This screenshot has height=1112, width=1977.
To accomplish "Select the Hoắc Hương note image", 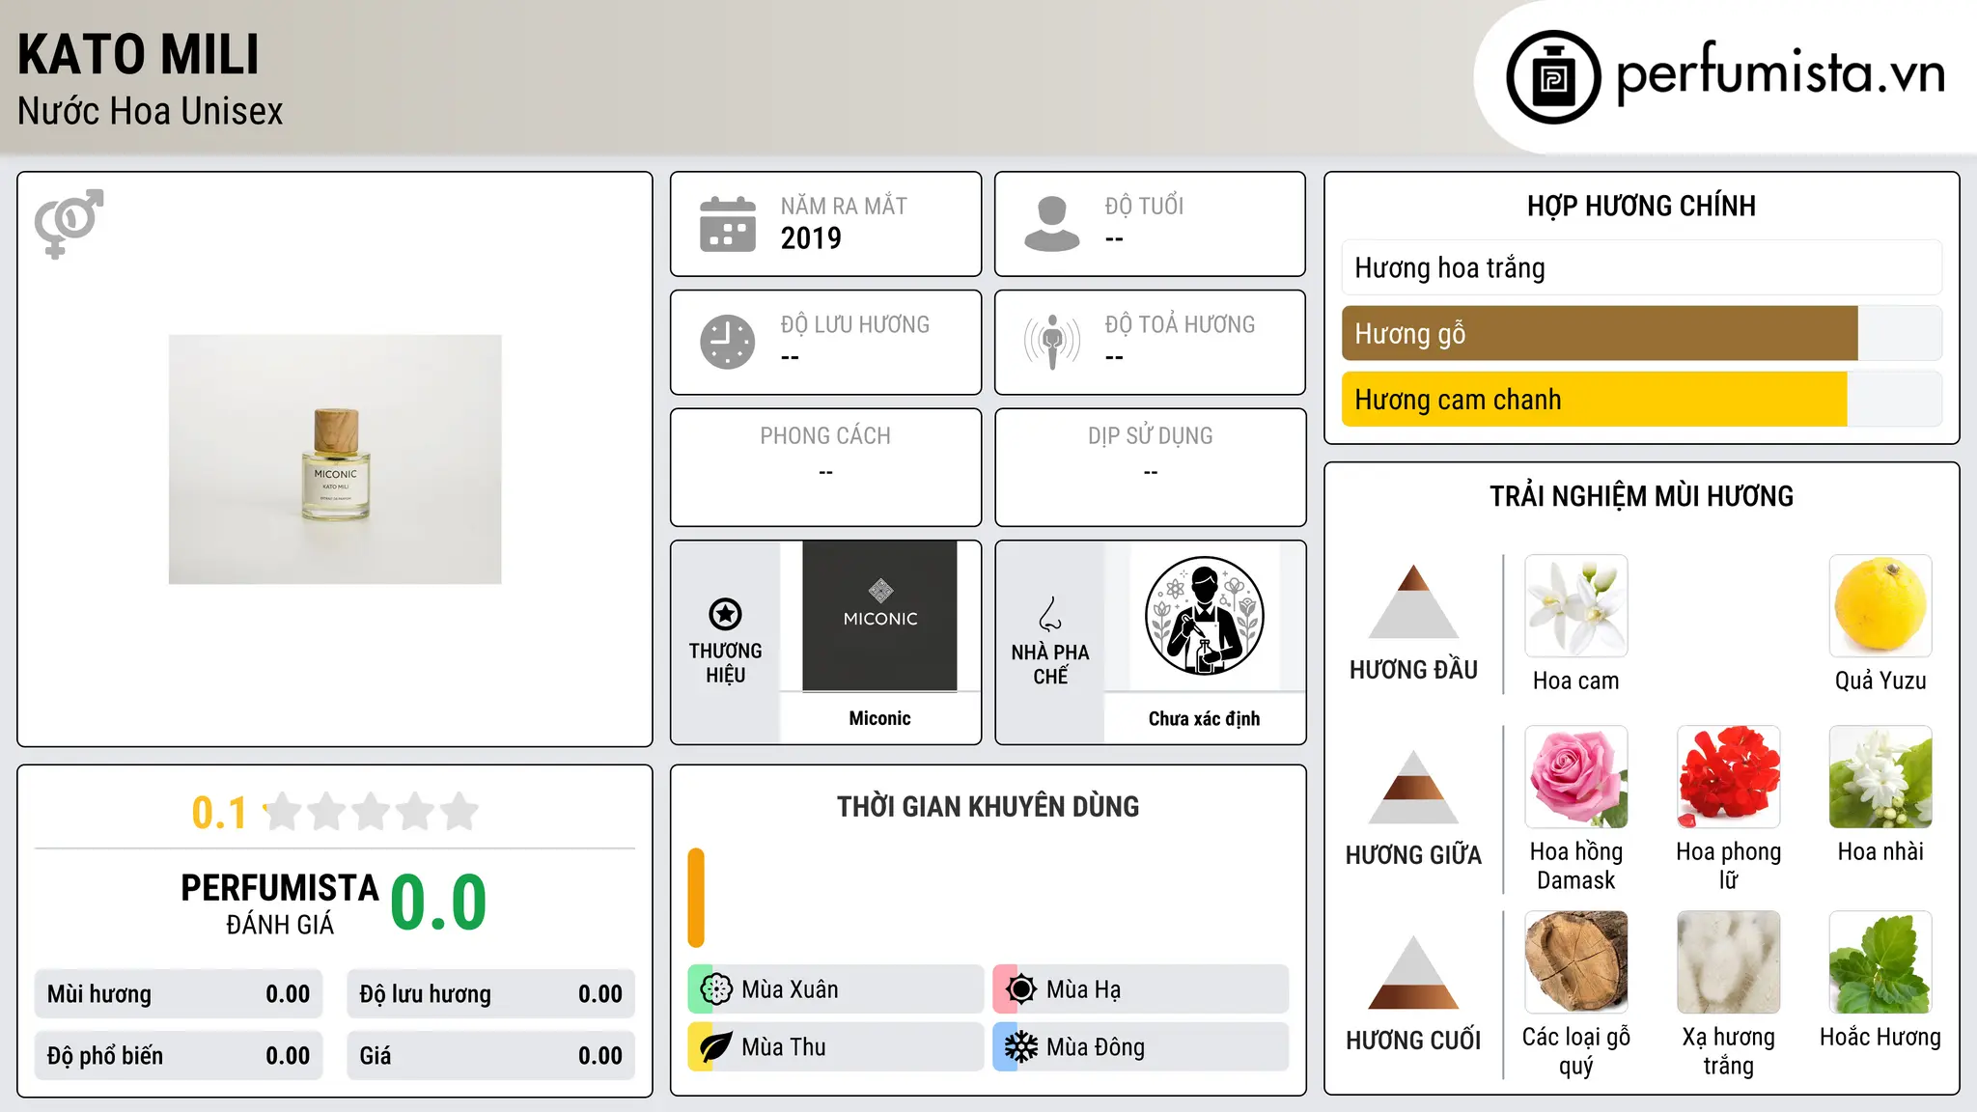I will point(1880,962).
